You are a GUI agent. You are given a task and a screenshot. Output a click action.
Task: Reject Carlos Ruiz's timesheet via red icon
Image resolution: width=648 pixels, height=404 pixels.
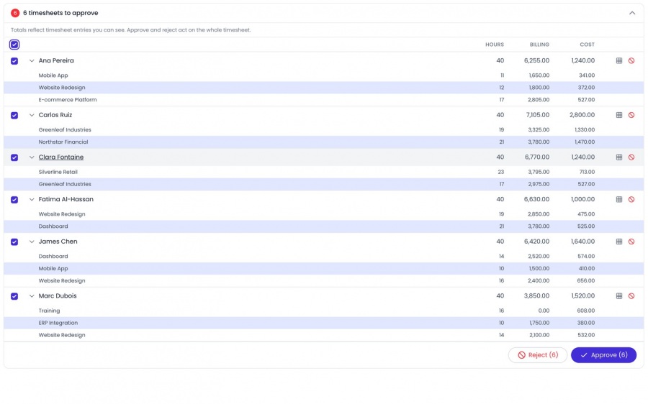[x=631, y=115]
